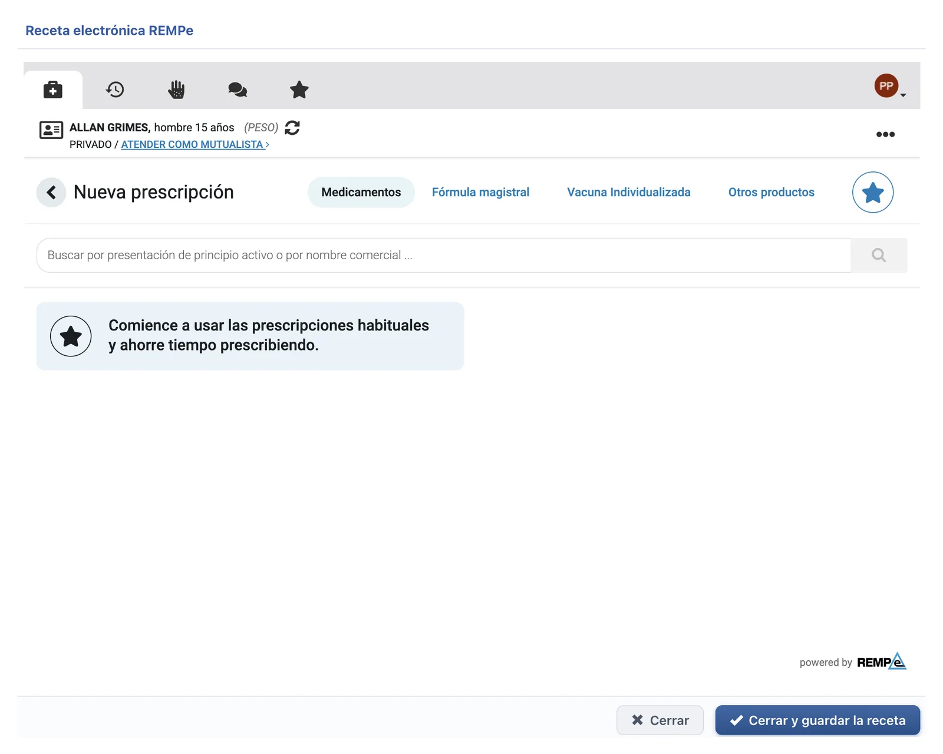Click the REMPe powered by logo

coord(882,662)
